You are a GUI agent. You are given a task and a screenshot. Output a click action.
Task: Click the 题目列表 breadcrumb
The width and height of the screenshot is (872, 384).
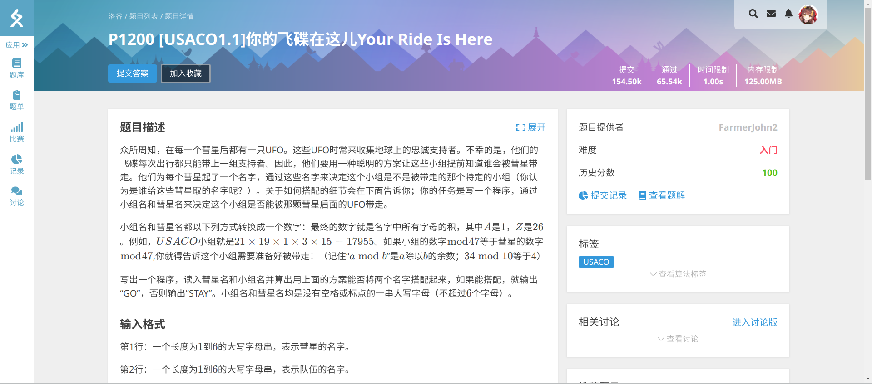pos(144,16)
